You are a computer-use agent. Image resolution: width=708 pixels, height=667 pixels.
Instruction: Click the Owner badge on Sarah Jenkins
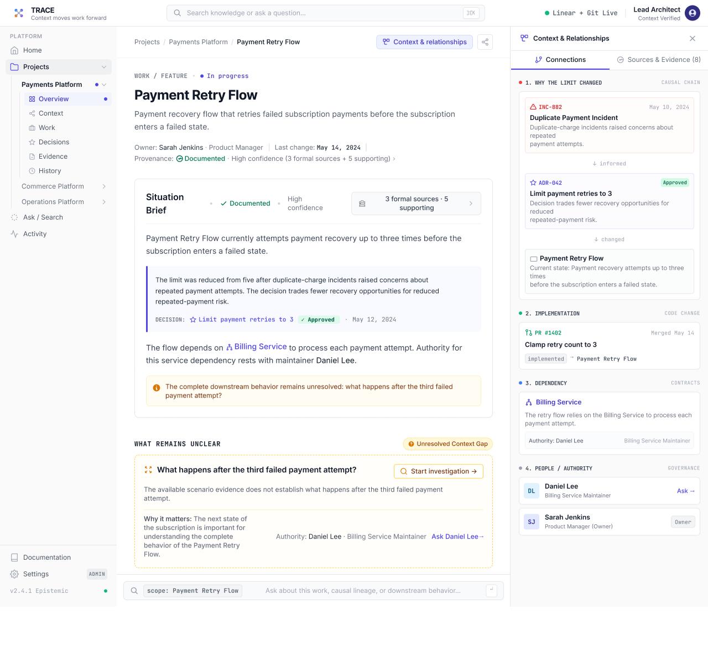[x=683, y=522]
